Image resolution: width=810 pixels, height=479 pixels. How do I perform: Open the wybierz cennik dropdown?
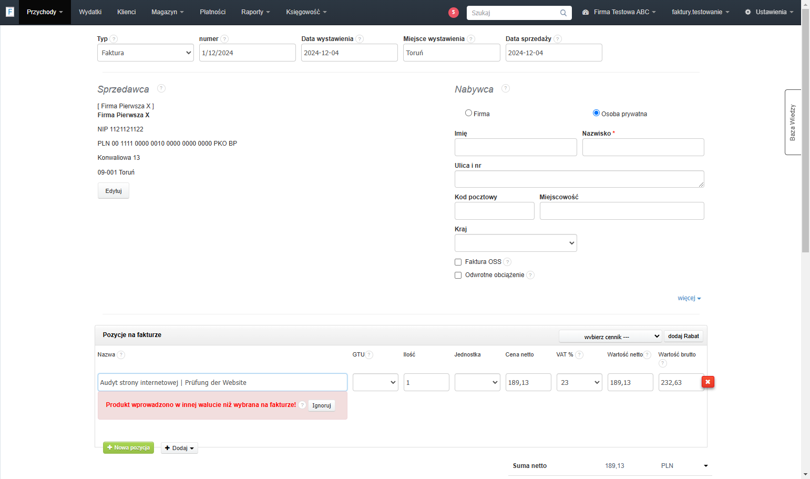(x=610, y=337)
